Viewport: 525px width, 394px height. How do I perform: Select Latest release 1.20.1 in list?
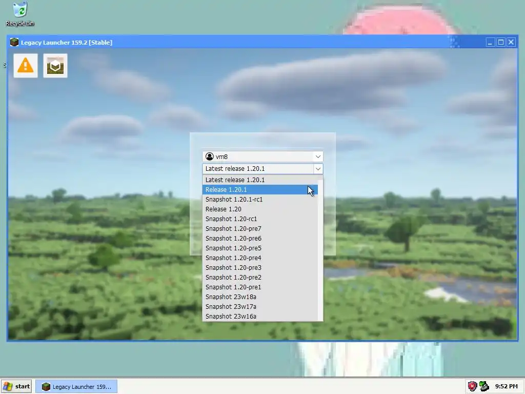(x=260, y=180)
